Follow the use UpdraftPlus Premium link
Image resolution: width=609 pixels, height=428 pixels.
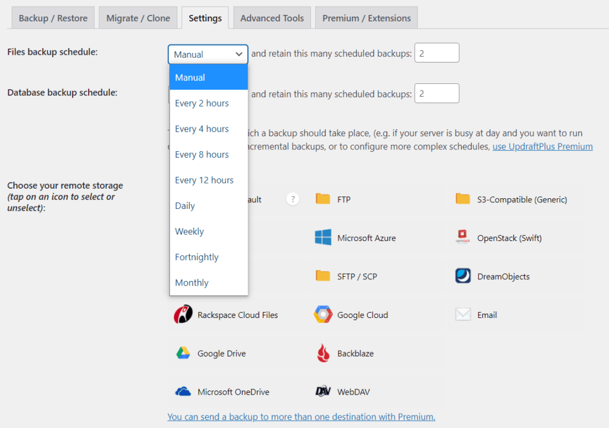(x=542, y=146)
